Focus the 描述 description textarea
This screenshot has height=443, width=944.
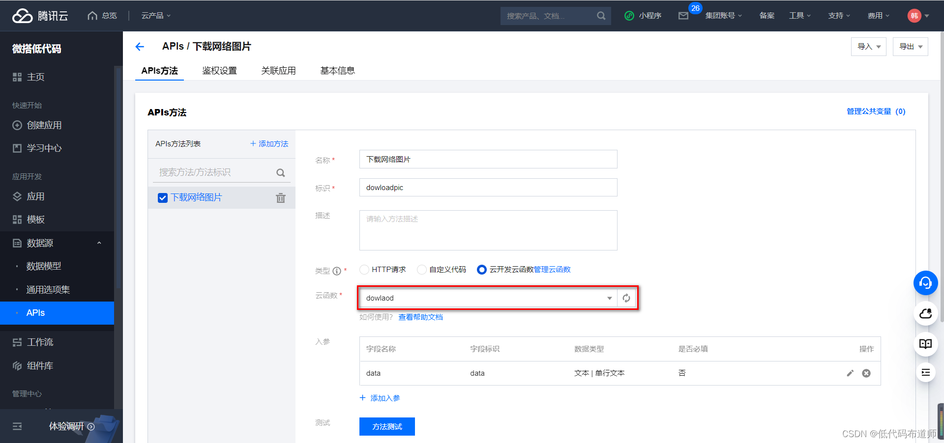tap(488, 230)
